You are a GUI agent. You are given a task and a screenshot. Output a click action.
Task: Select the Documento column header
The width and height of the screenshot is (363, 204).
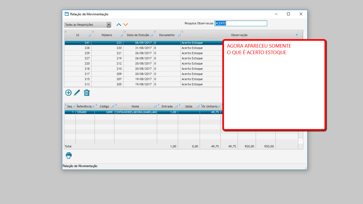pos(167,35)
